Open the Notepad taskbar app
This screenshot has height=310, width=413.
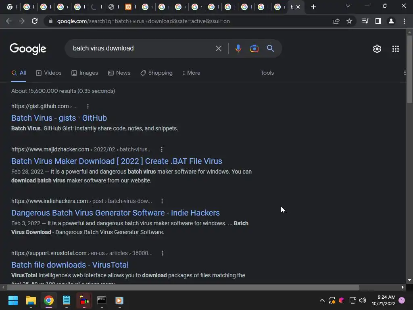point(67,300)
